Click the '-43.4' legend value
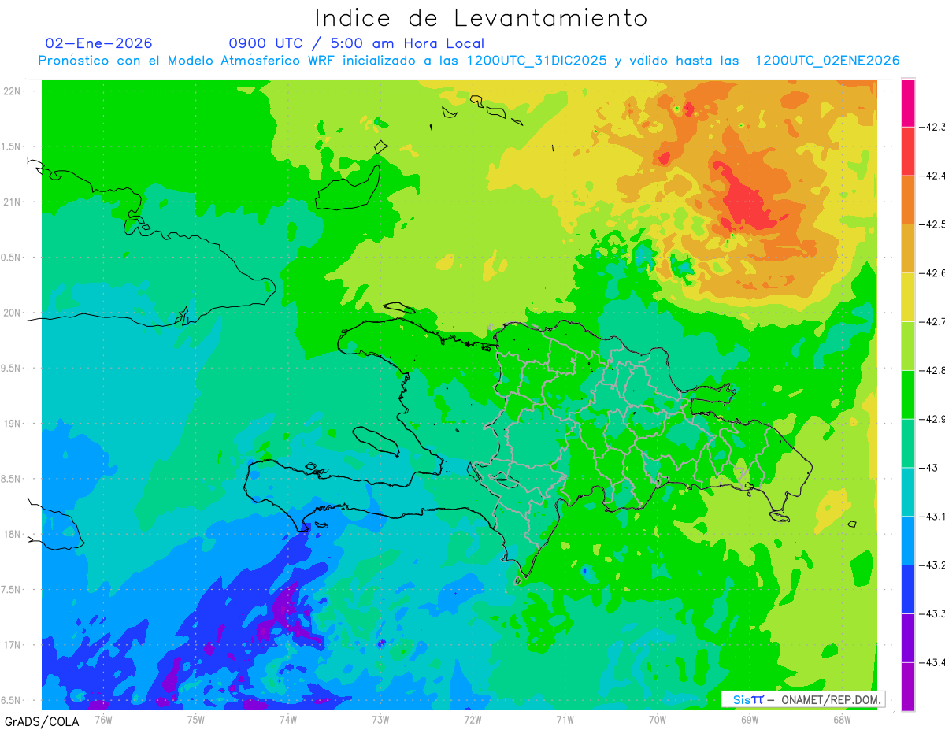The width and height of the screenshot is (945, 730). (x=933, y=662)
